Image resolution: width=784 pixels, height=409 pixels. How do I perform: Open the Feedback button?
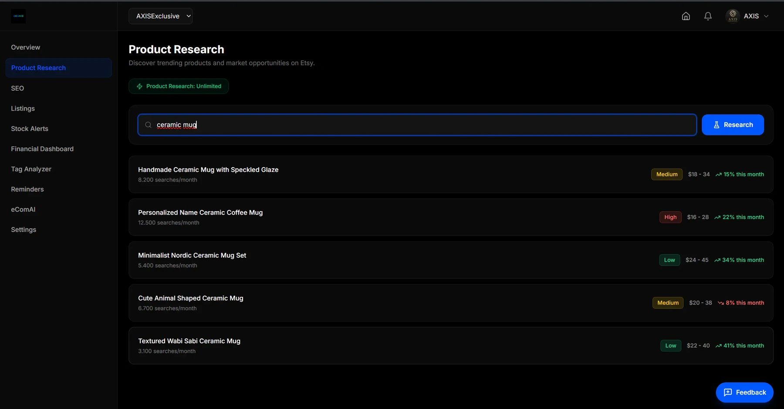(x=744, y=392)
